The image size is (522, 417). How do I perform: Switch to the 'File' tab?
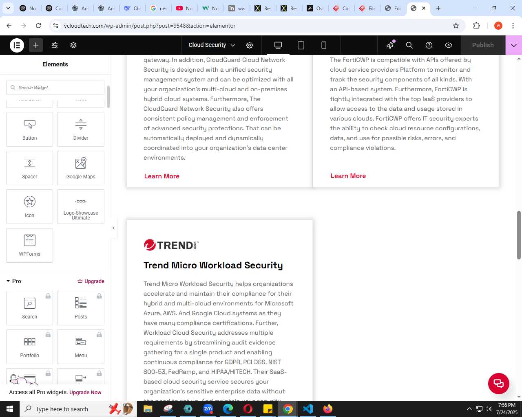pyautogui.click(x=367, y=8)
